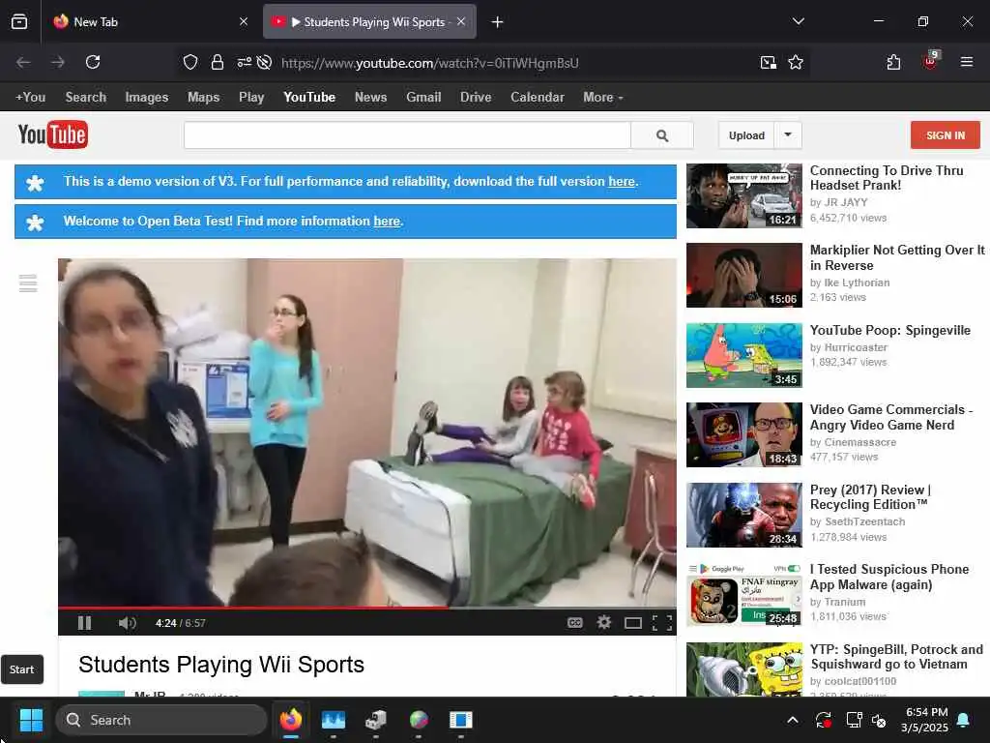The image size is (990, 743).
Task: Open the YouTube Poop: Spingeville thumbnail
Action: pos(743,355)
